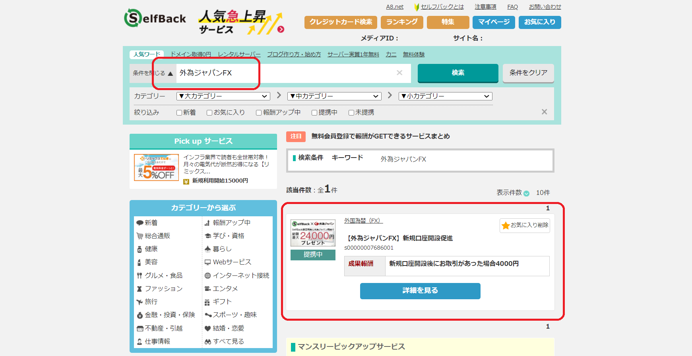Click the 外為ジャパン 24000円 program thumbnail
Screen dimensions: 692x356
click(x=313, y=233)
